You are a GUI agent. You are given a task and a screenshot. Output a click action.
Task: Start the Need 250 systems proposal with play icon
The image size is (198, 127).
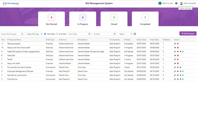tap(183, 52)
